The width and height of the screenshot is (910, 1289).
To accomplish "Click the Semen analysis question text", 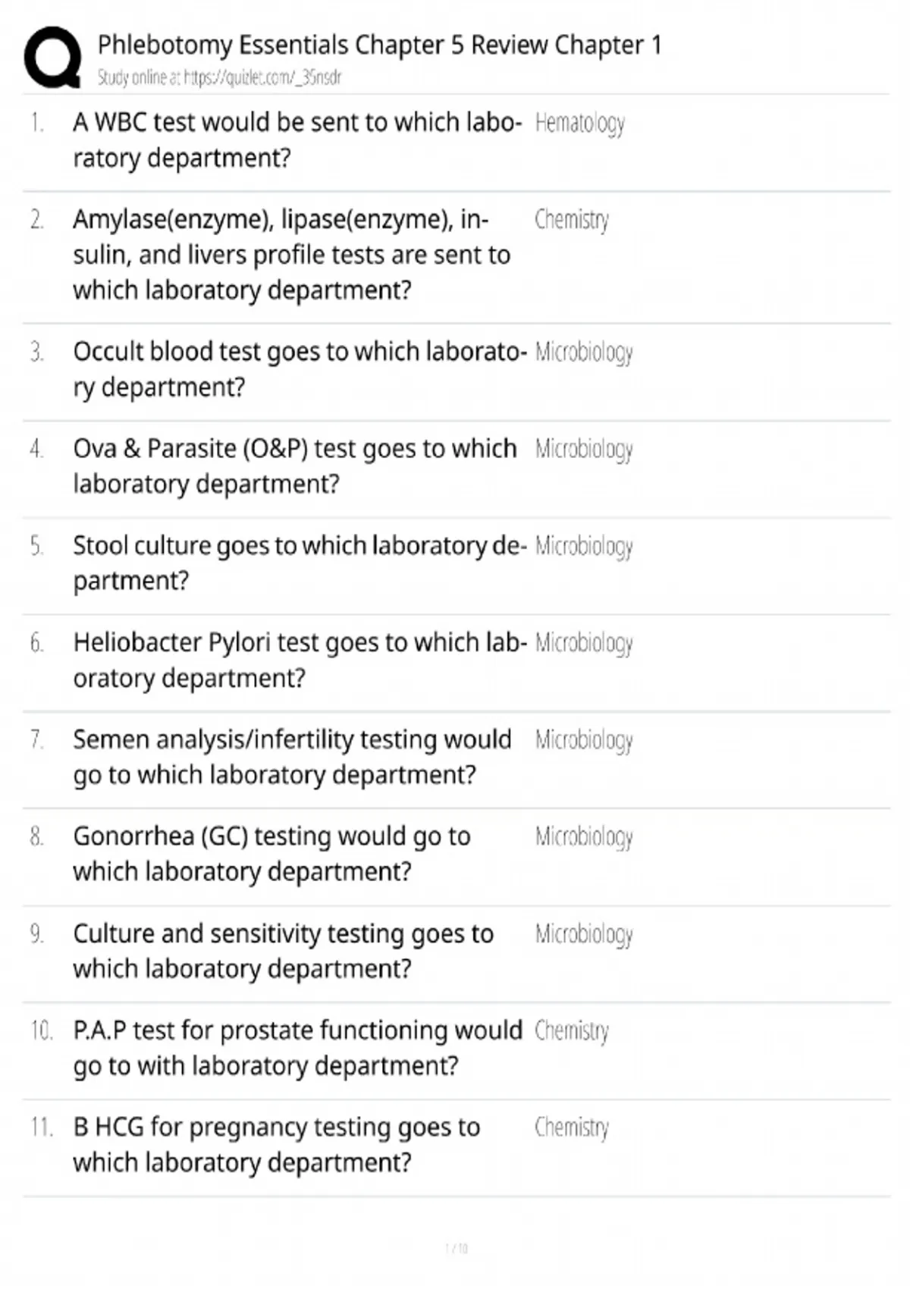I will coord(292,757).
